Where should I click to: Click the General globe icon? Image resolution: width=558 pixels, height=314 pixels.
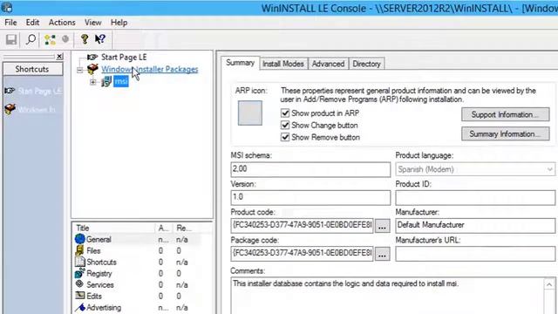(80, 239)
